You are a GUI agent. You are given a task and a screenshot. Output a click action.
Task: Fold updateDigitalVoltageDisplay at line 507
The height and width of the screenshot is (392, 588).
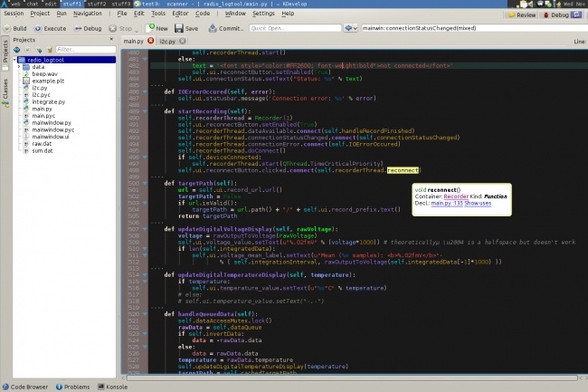tap(145, 229)
